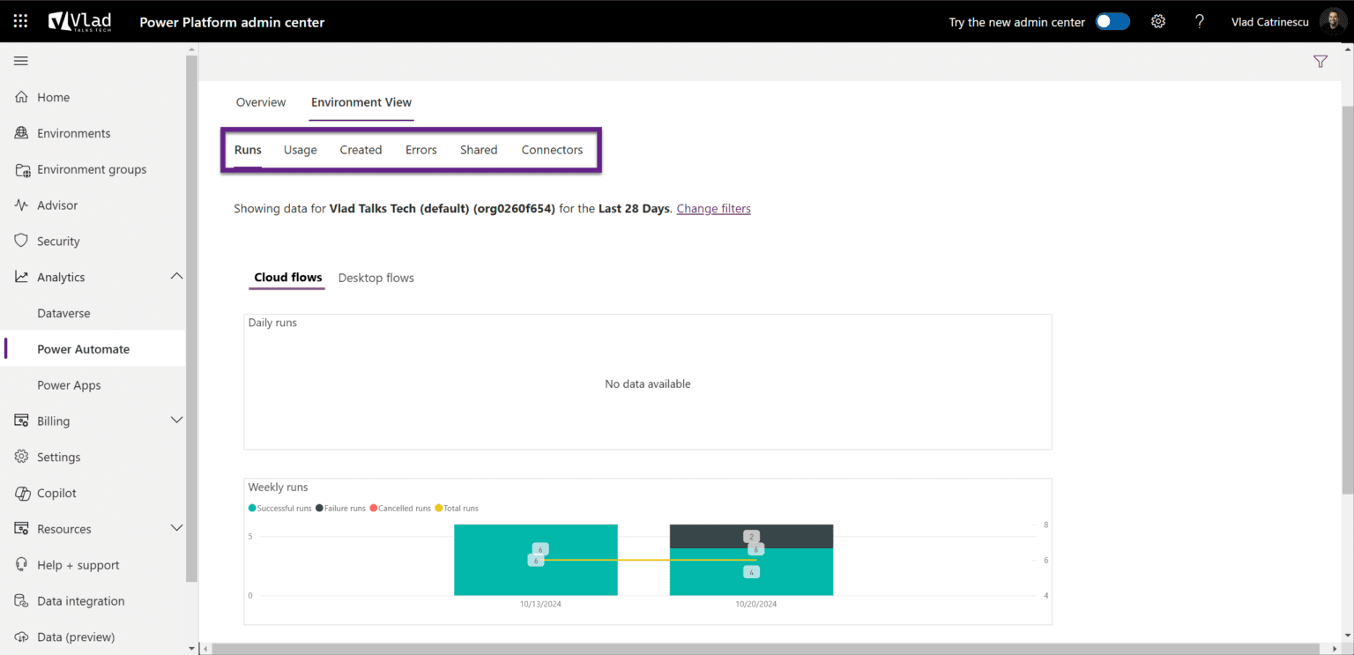Switch to the Overview tab
Viewport: 1354px width, 655px height.
tap(260, 102)
